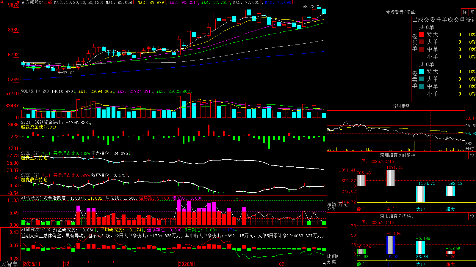Click the cyan 特大 swatch under 委卖单
This screenshot has width=476, height=267.
[421, 71]
